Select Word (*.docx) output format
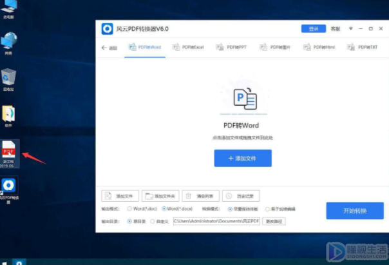 [x=177, y=209]
